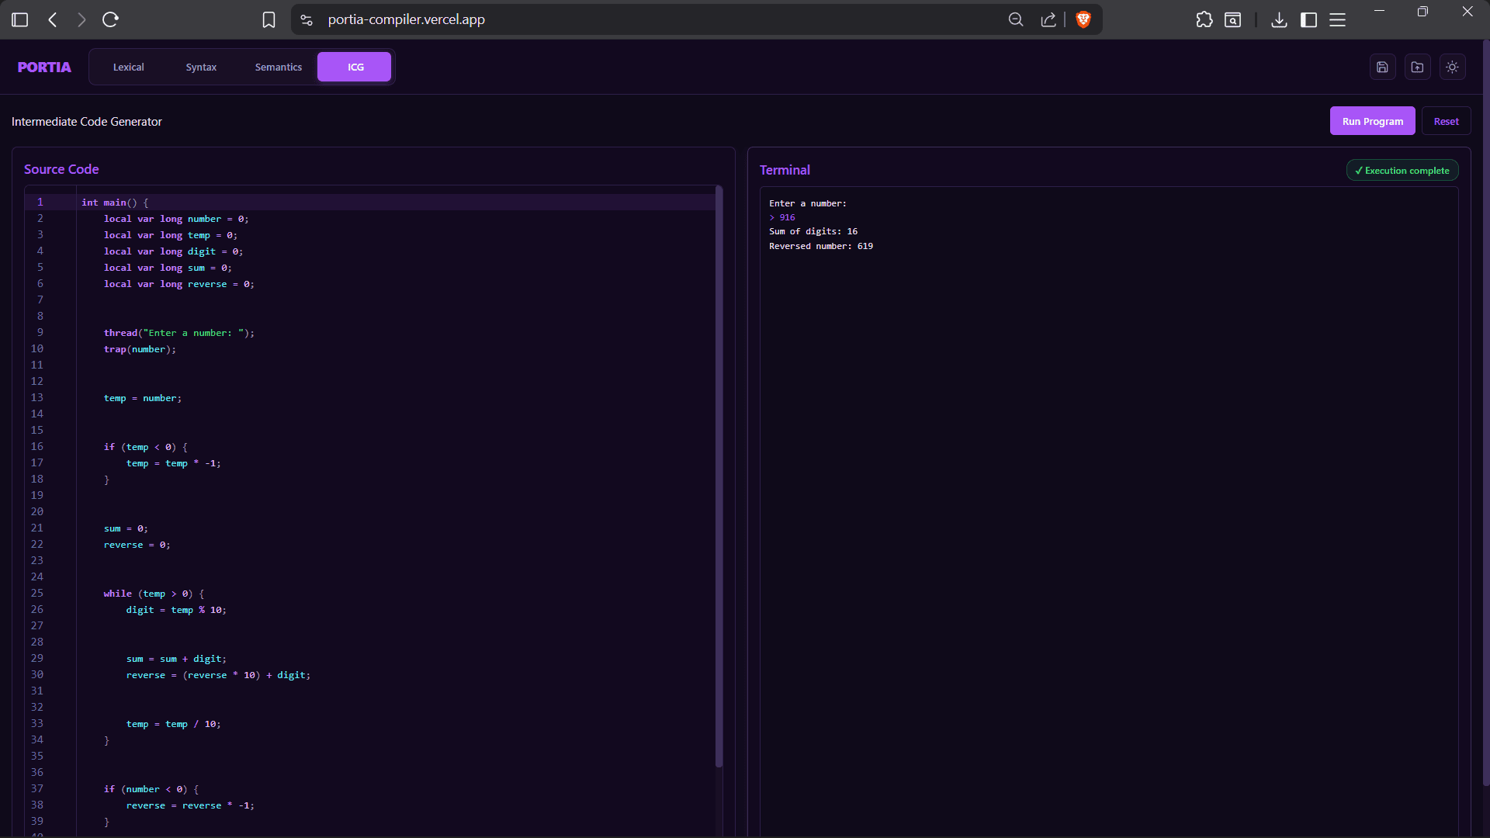The image size is (1490, 838).
Task: Reset the code generator
Action: point(1446,121)
